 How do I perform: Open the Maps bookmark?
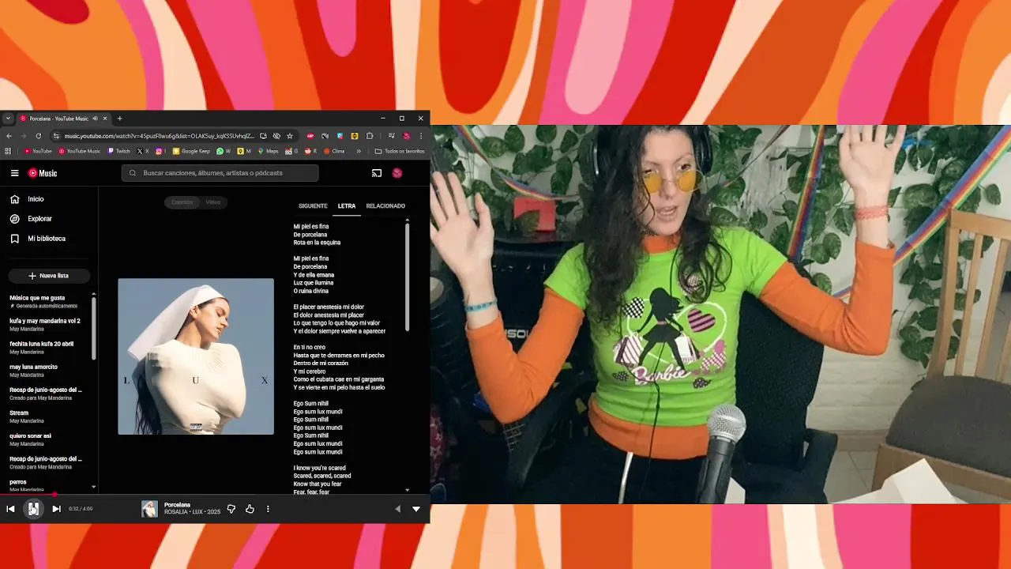coord(269,151)
